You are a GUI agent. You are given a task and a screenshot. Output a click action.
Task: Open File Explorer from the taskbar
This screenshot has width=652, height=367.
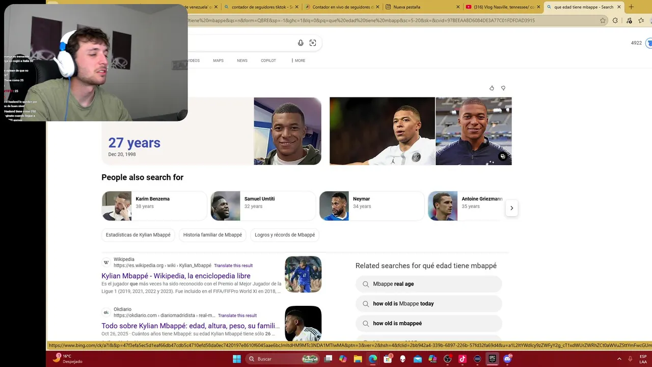358,359
